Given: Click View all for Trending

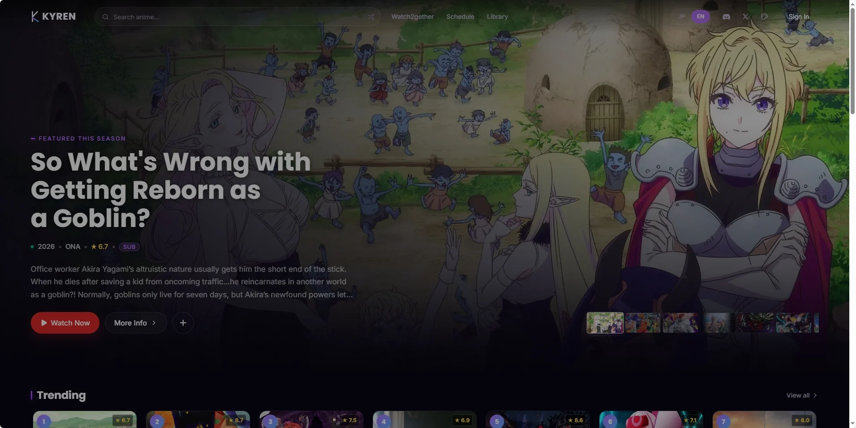Looking at the screenshot, I should [x=801, y=395].
